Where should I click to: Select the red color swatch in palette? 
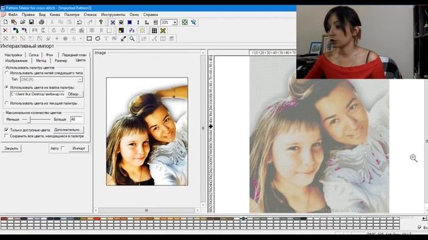[97, 219]
